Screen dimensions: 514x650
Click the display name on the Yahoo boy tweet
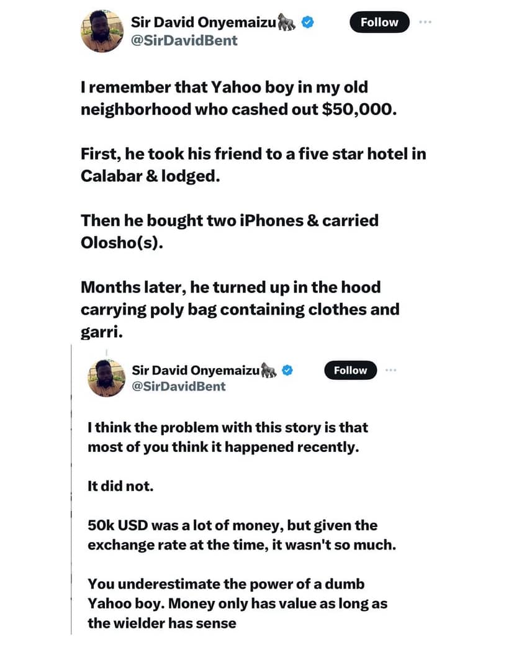coord(207,22)
